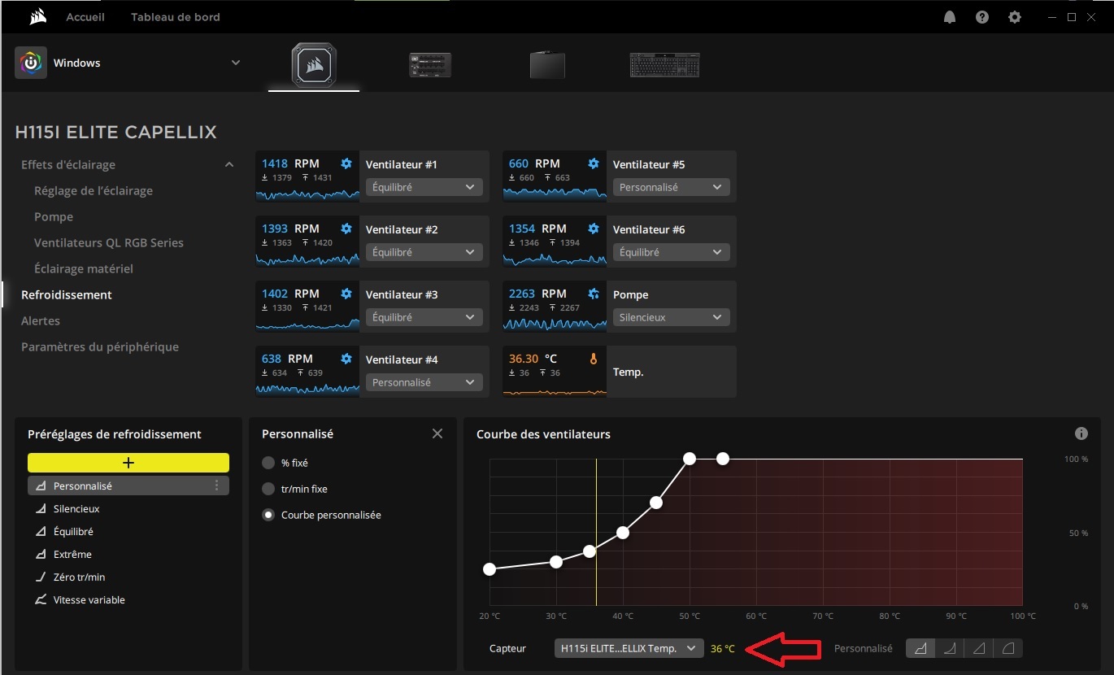
Task: Click the gear icon for Ventilateur #3
Action: 346,294
